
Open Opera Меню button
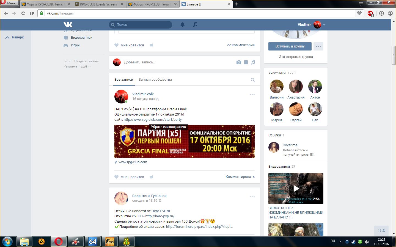pyautogui.click(x=9, y=3)
